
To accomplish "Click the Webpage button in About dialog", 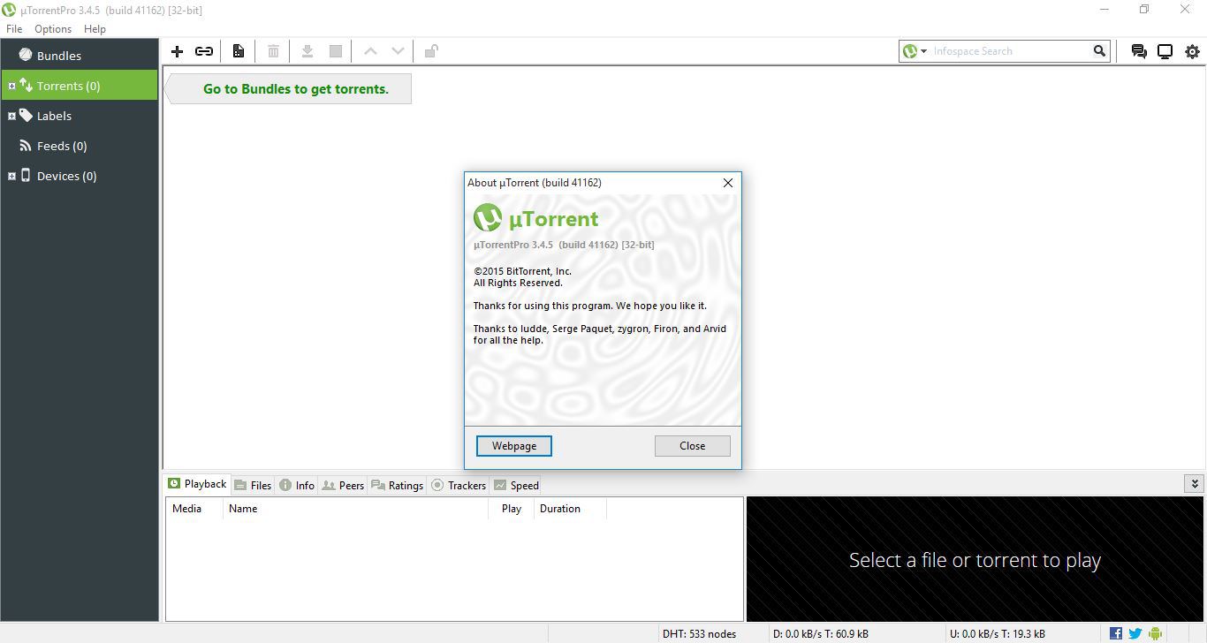I will tap(514, 446).
